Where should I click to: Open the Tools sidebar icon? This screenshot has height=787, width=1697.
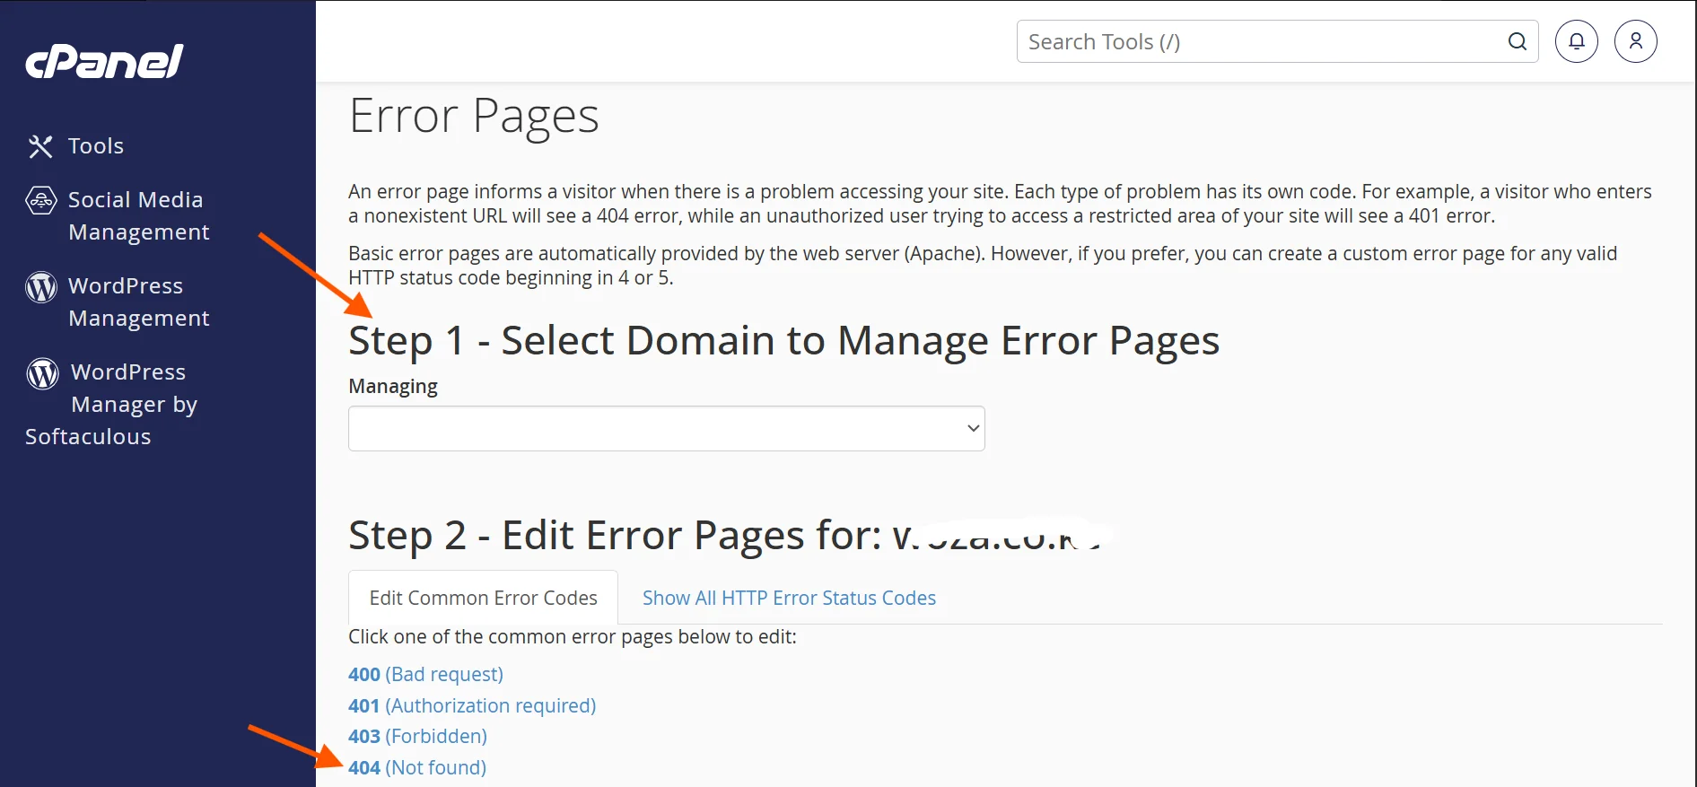(x=40, y=146)
